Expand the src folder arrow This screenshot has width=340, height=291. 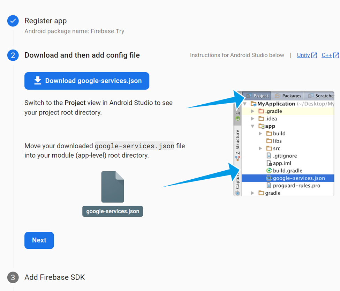pos(260,148)
